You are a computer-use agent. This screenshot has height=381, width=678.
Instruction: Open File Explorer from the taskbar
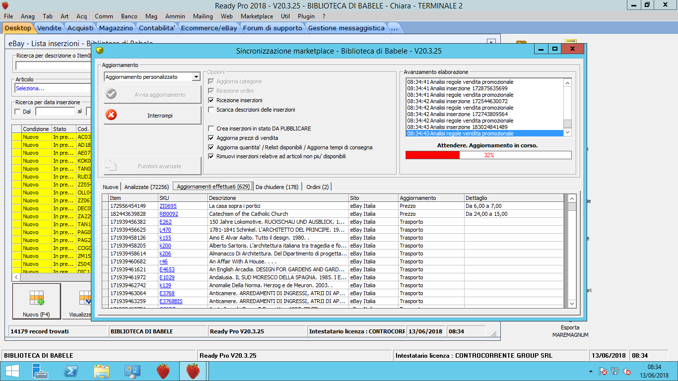(x=102, y=371)
